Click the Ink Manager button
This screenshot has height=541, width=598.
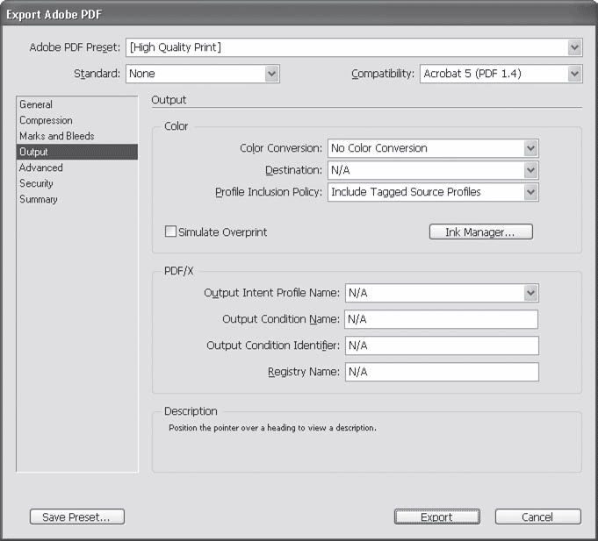click(480, 232)
